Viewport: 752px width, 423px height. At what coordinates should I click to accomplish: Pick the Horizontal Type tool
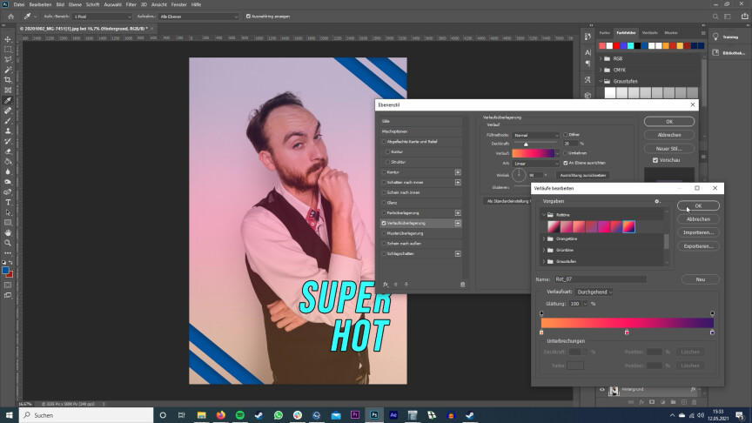point(8,202)
